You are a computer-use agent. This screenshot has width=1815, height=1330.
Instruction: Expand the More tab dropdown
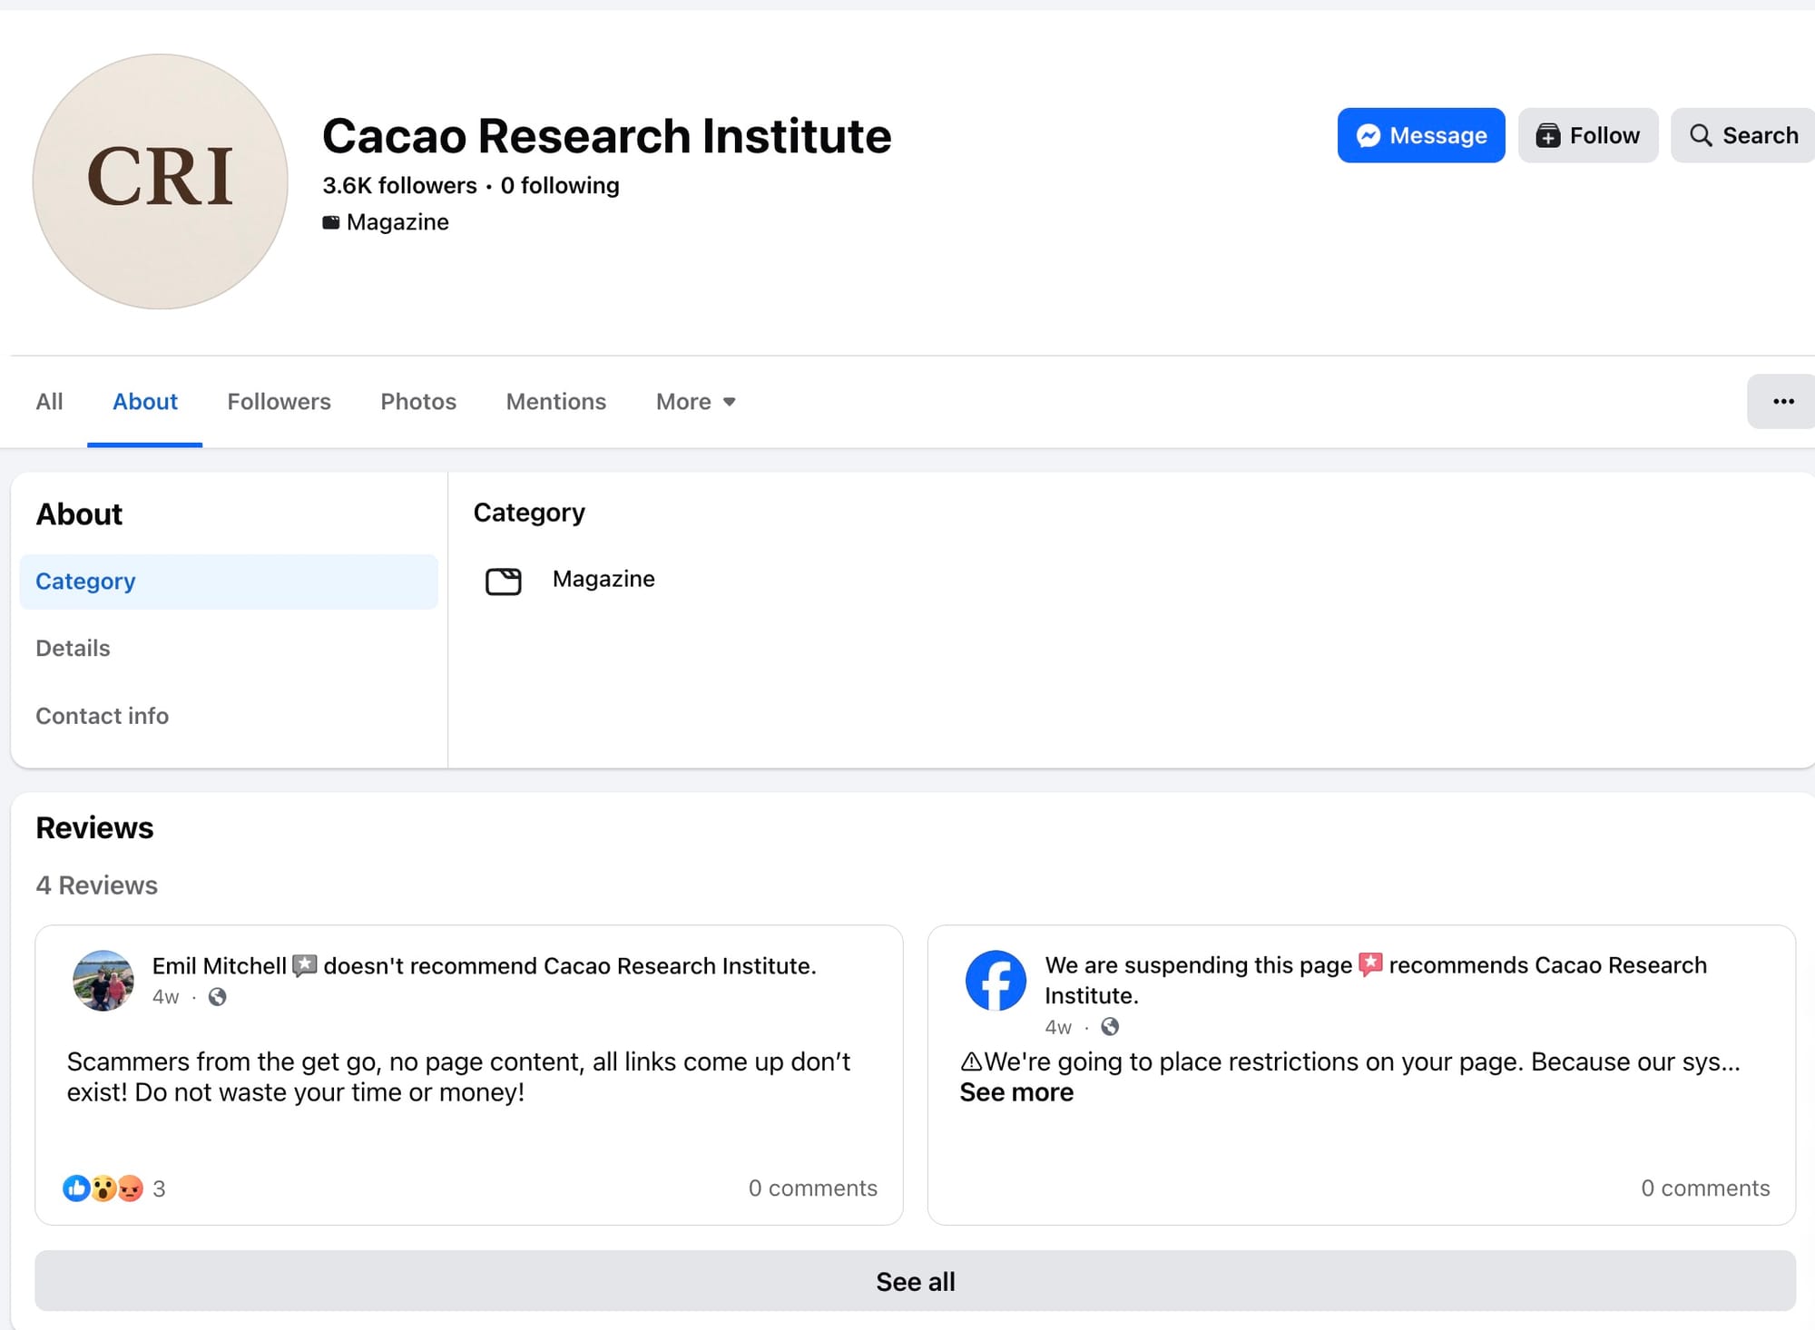click(x=695, y=402)
